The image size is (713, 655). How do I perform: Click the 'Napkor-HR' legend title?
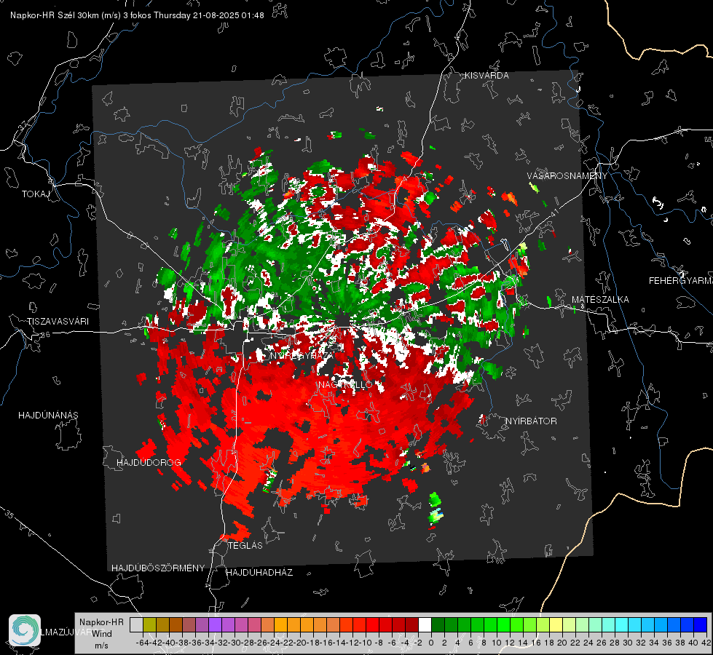click(x=101, y=622)
